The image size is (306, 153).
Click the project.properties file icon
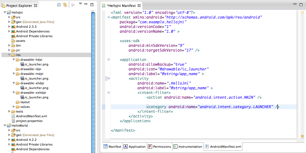coord(13,121)
